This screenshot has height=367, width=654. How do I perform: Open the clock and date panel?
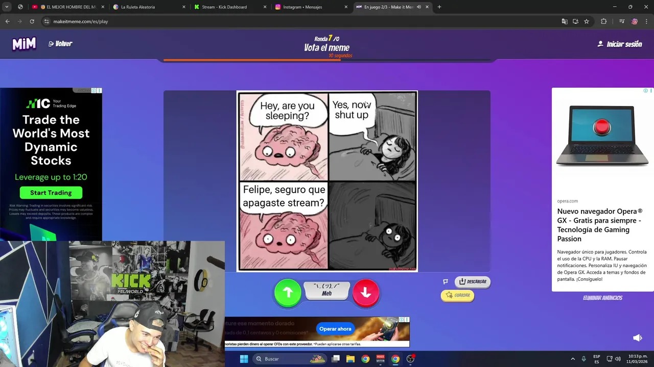638,359
